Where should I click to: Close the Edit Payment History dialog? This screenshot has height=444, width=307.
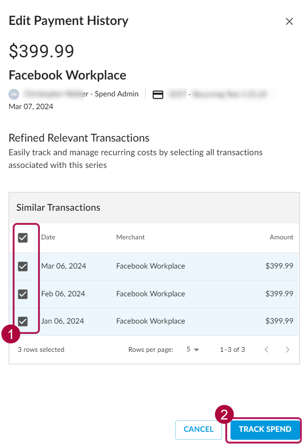click(289, 22)
